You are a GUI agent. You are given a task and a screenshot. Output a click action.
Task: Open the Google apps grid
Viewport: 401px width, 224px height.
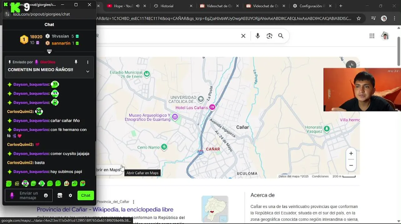coord(372,36)
